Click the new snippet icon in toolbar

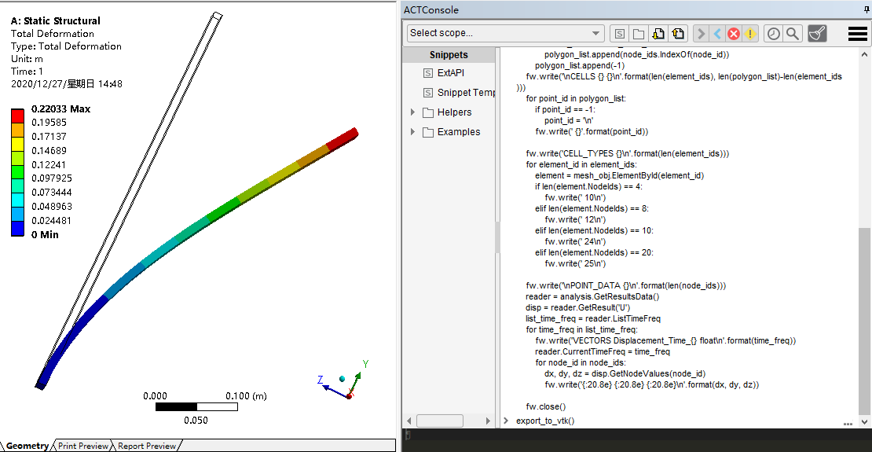point(620,34)
